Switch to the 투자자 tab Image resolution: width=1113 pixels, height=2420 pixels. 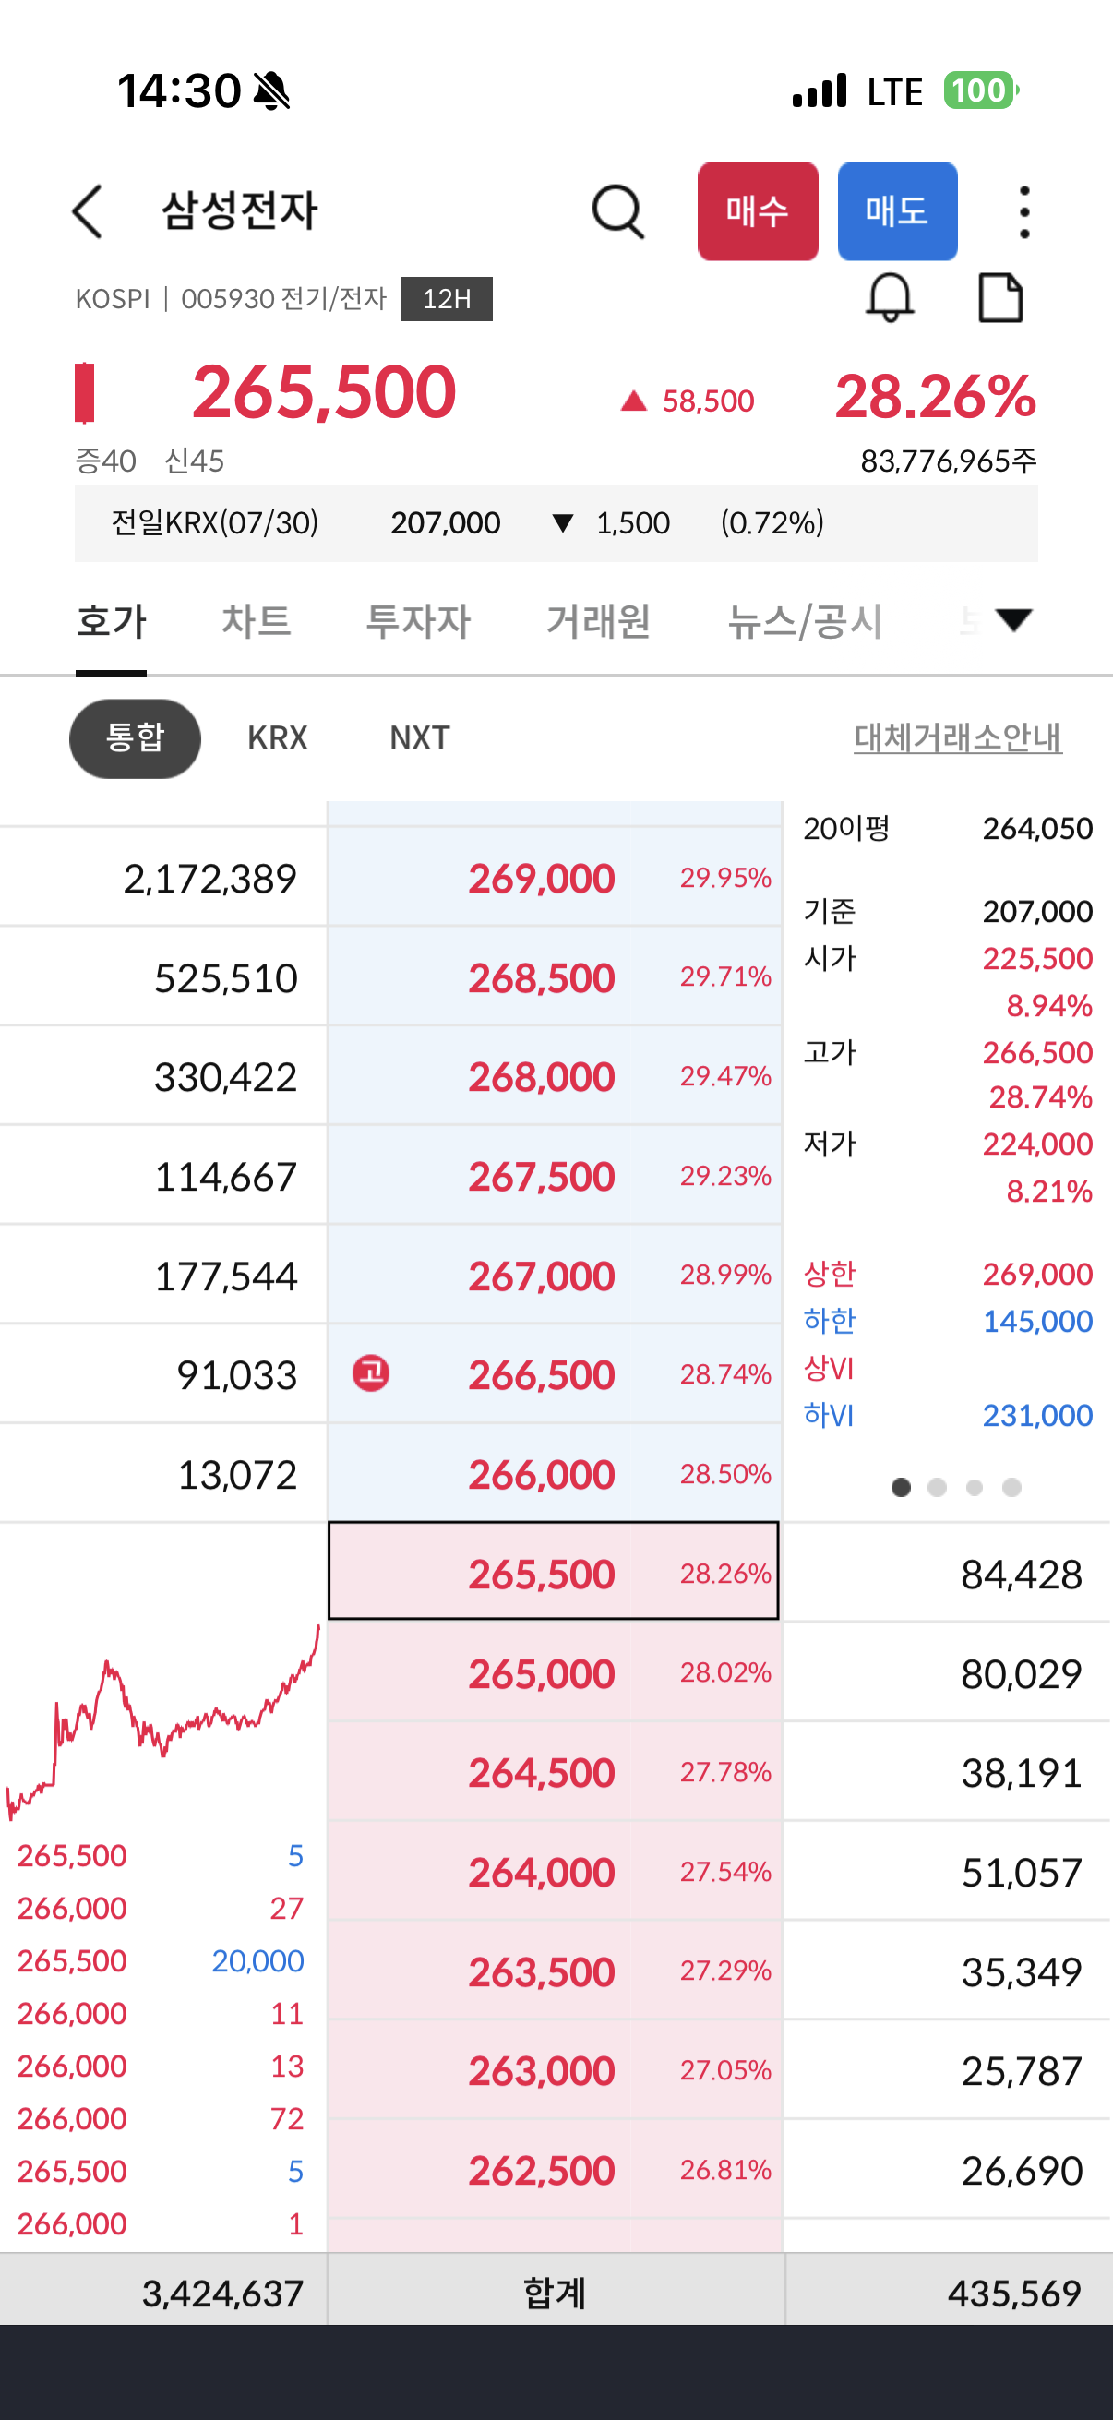point(418,622)
